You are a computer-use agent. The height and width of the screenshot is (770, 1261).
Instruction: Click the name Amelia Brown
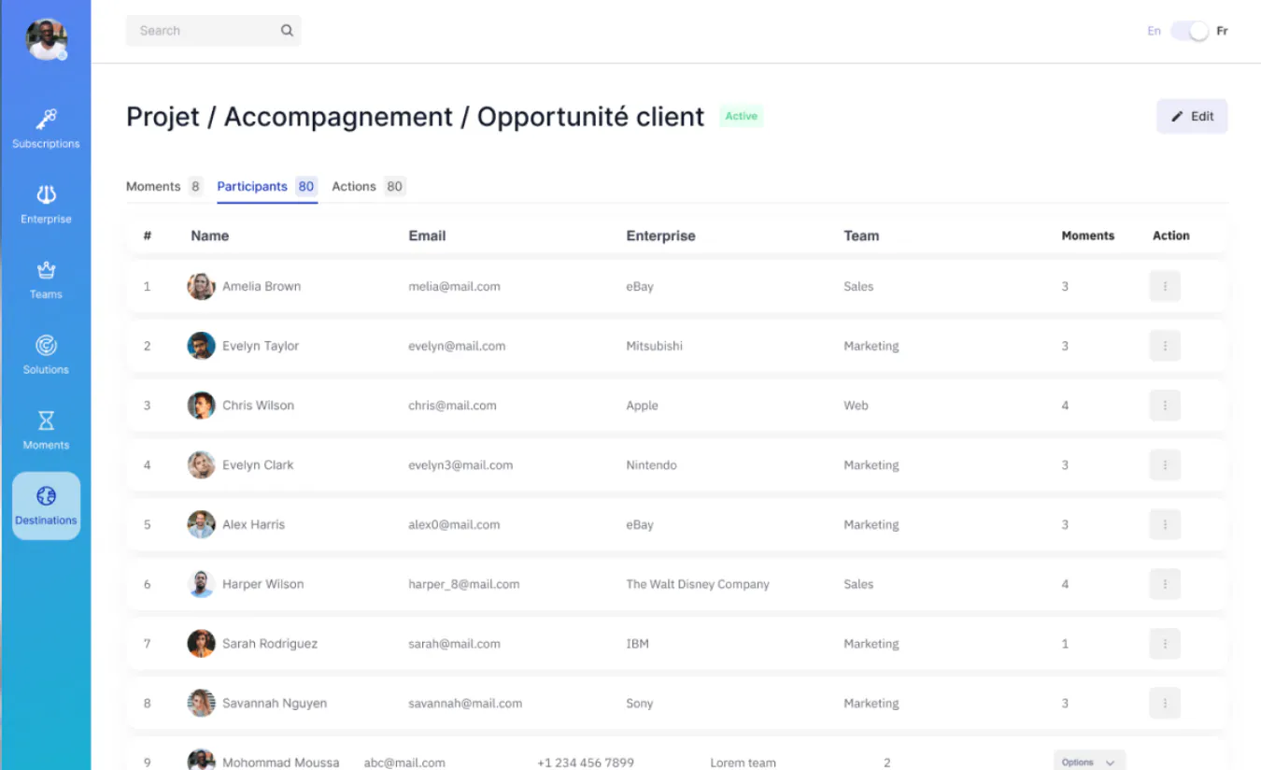click(262, 286)
